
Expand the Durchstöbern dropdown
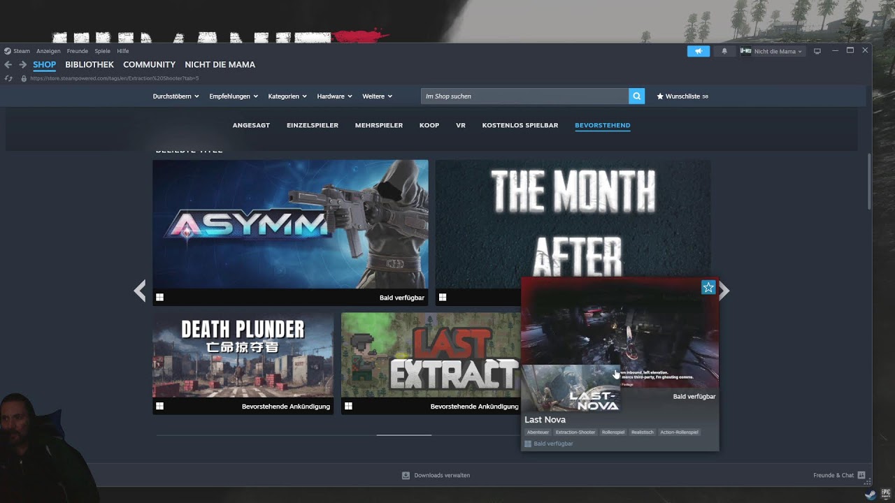coord(176,96)
